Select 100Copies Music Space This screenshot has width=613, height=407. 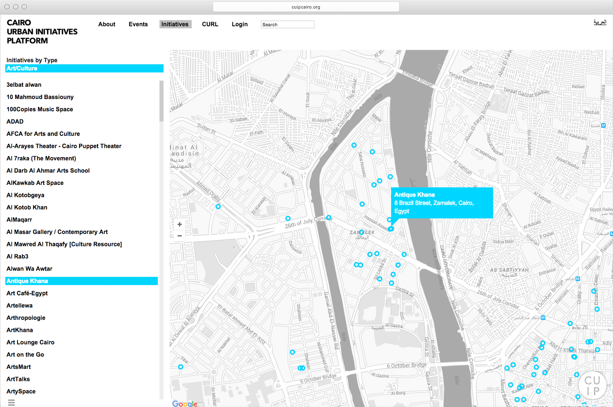click(x=40, y=109)
